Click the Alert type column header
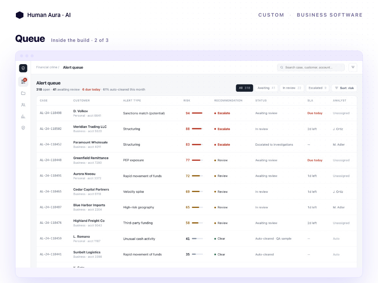378x283 pixels. [x=132, y=101]
